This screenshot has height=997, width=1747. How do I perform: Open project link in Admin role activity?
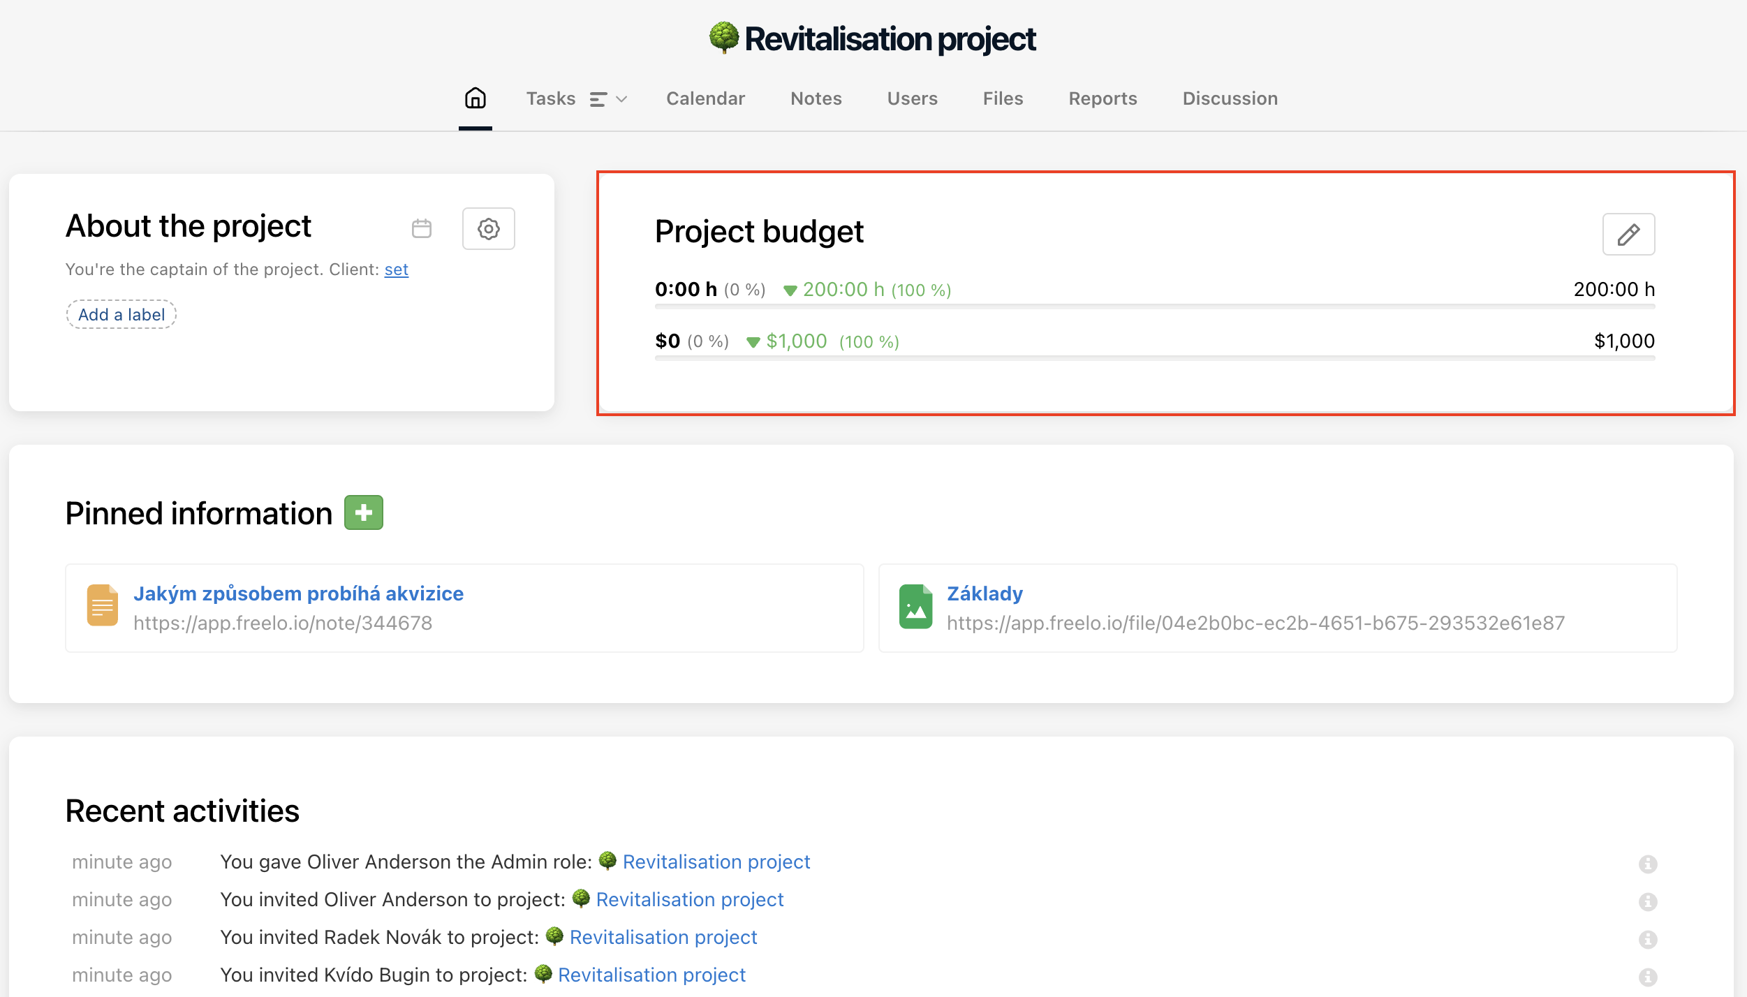[716, 862]
